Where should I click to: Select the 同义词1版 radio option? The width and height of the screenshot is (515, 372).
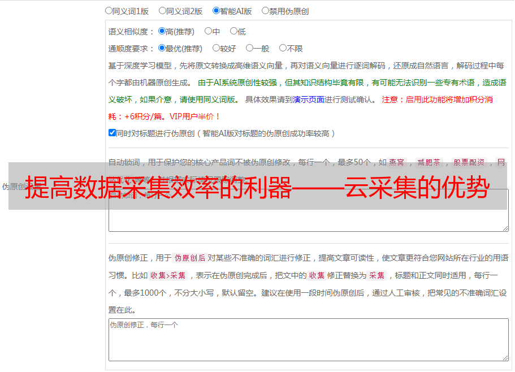coord(109,11)
